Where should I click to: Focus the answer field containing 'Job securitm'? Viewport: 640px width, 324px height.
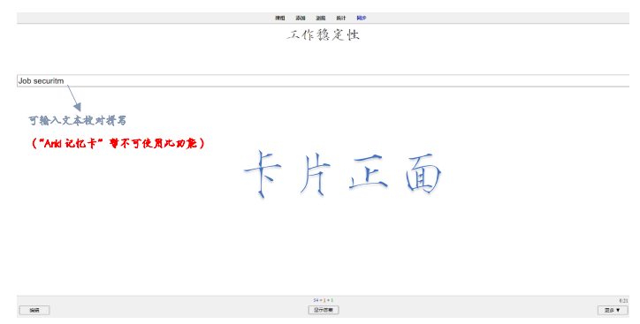(323, 80)
